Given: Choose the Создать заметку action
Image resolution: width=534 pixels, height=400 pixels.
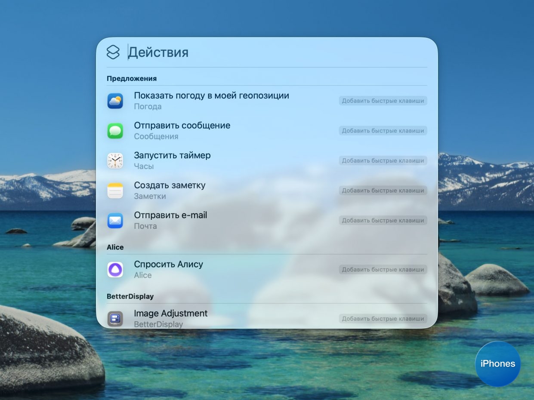Looking at the screenshot, I should pos(170,185).
